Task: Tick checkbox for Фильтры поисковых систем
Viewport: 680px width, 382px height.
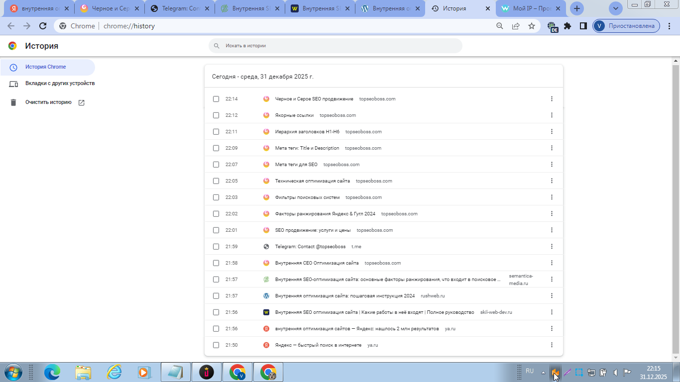Action: click(x=216, y=197)
